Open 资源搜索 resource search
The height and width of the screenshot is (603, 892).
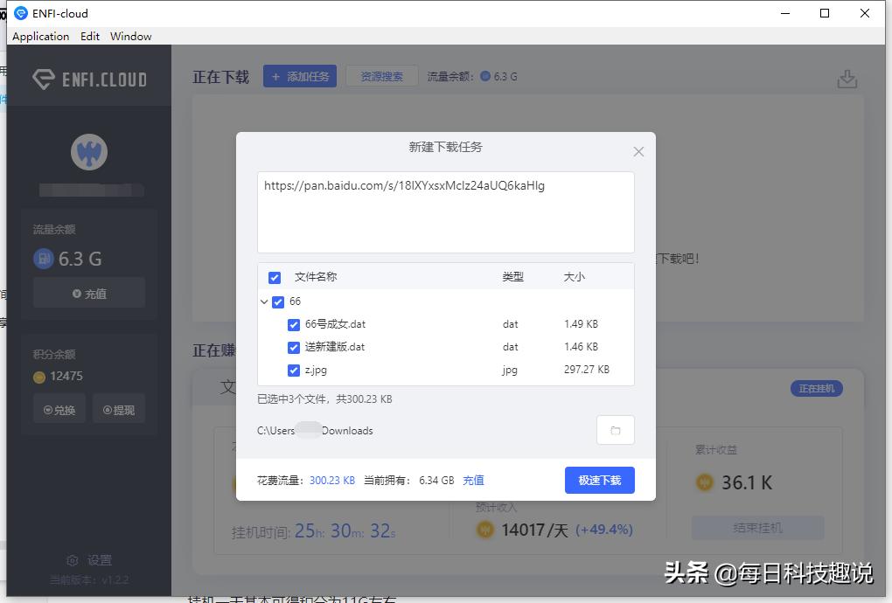(381, 76)
